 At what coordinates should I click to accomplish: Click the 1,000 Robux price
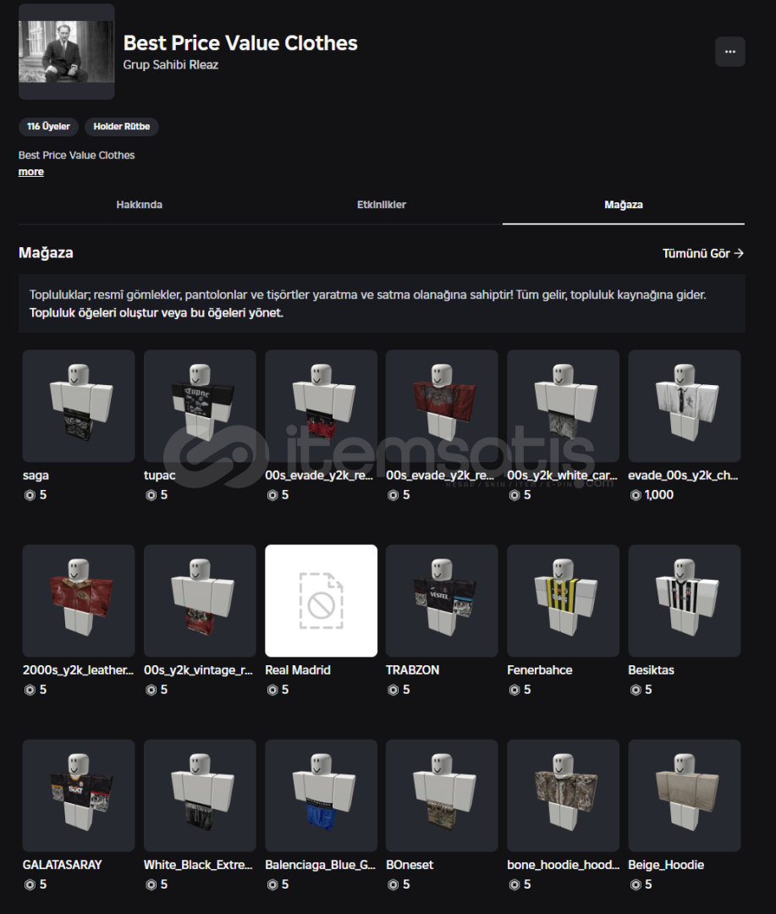pos(659,495)
